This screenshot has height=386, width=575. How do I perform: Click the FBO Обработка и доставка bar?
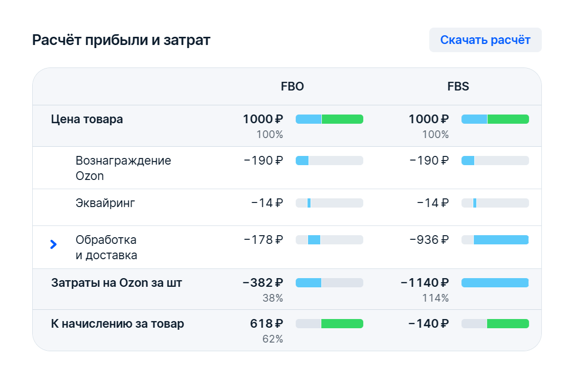pyautogui.click(x=329, y=240)
